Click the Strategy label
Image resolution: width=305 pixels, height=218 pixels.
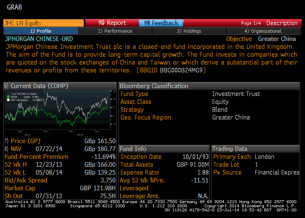[x=132, y=110]
